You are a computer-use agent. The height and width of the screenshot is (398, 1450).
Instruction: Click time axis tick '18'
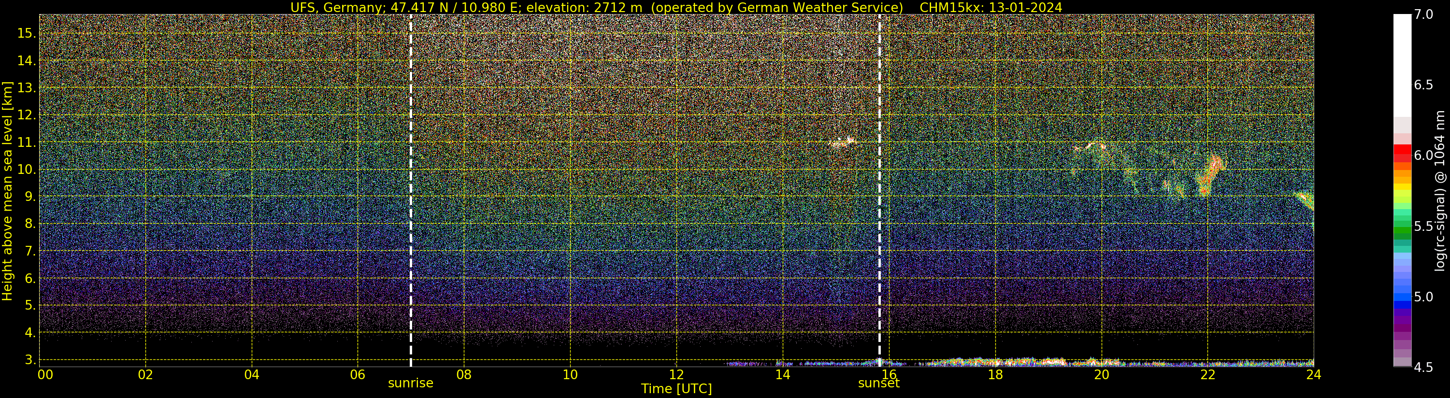point(995,375)
